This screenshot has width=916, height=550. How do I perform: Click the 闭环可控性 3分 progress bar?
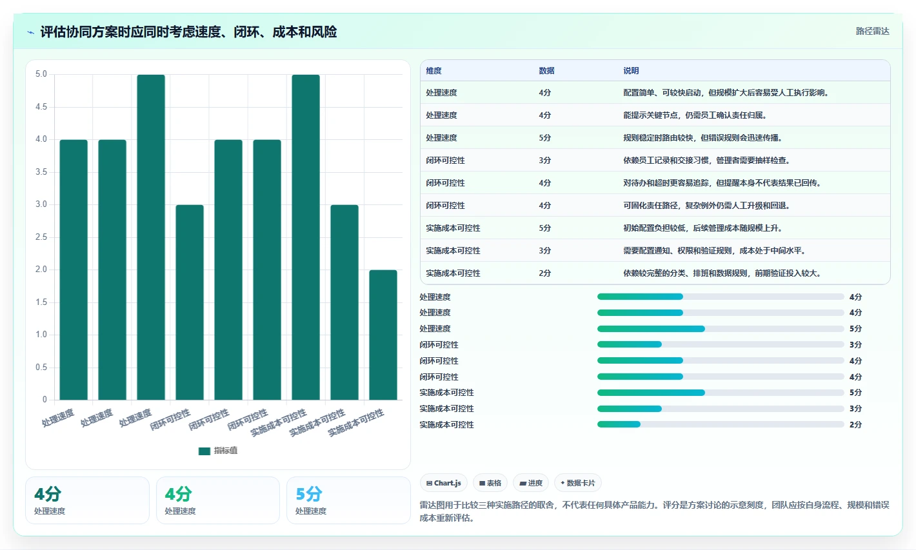point(721,345)
